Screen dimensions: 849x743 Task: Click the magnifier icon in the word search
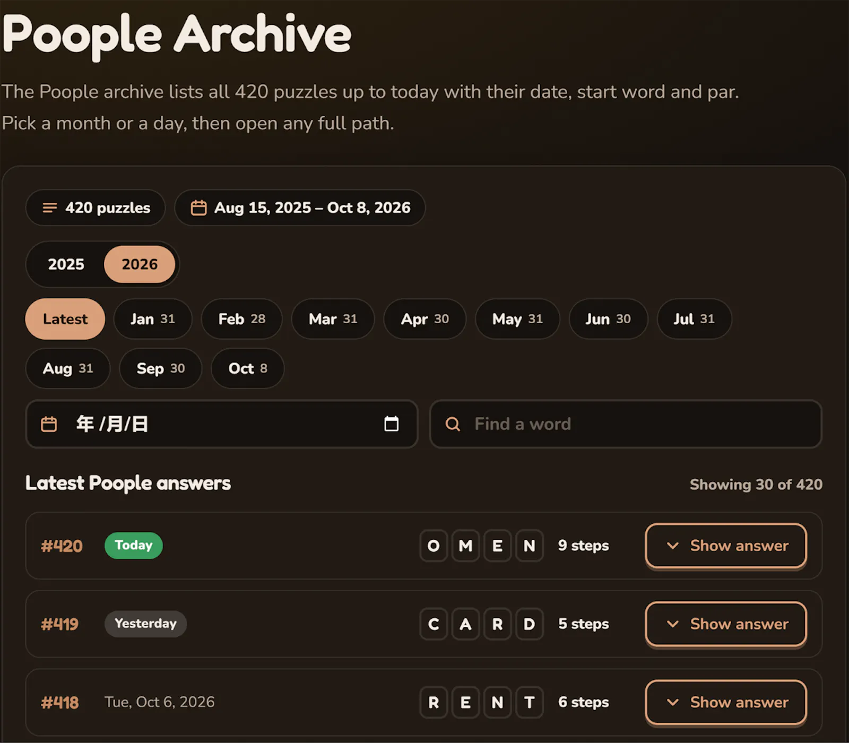pyautogui.click(x=453, y=424)
